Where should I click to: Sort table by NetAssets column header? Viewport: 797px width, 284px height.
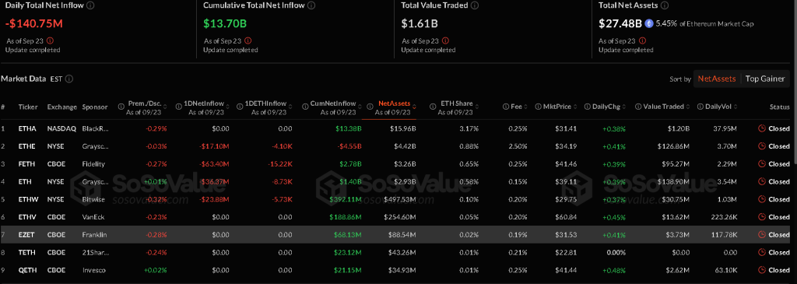(394, 103)
